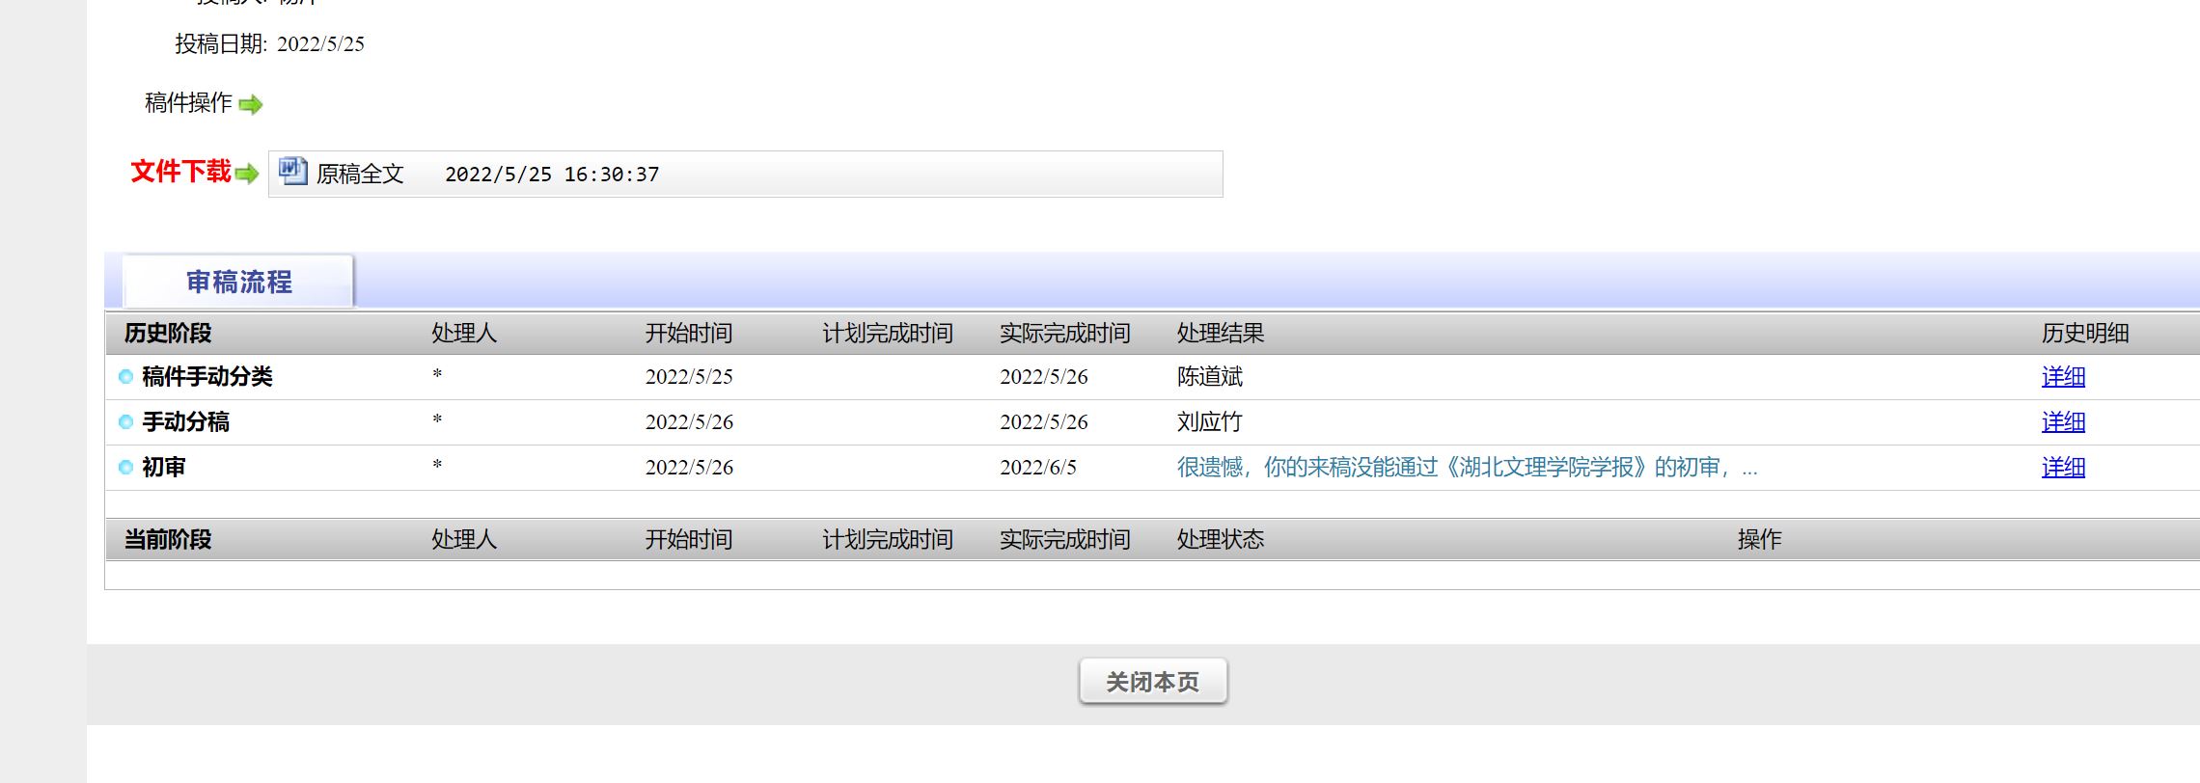Switch to the 审稿流程 tab
The image size is (2200, 783).
(238, 282)
